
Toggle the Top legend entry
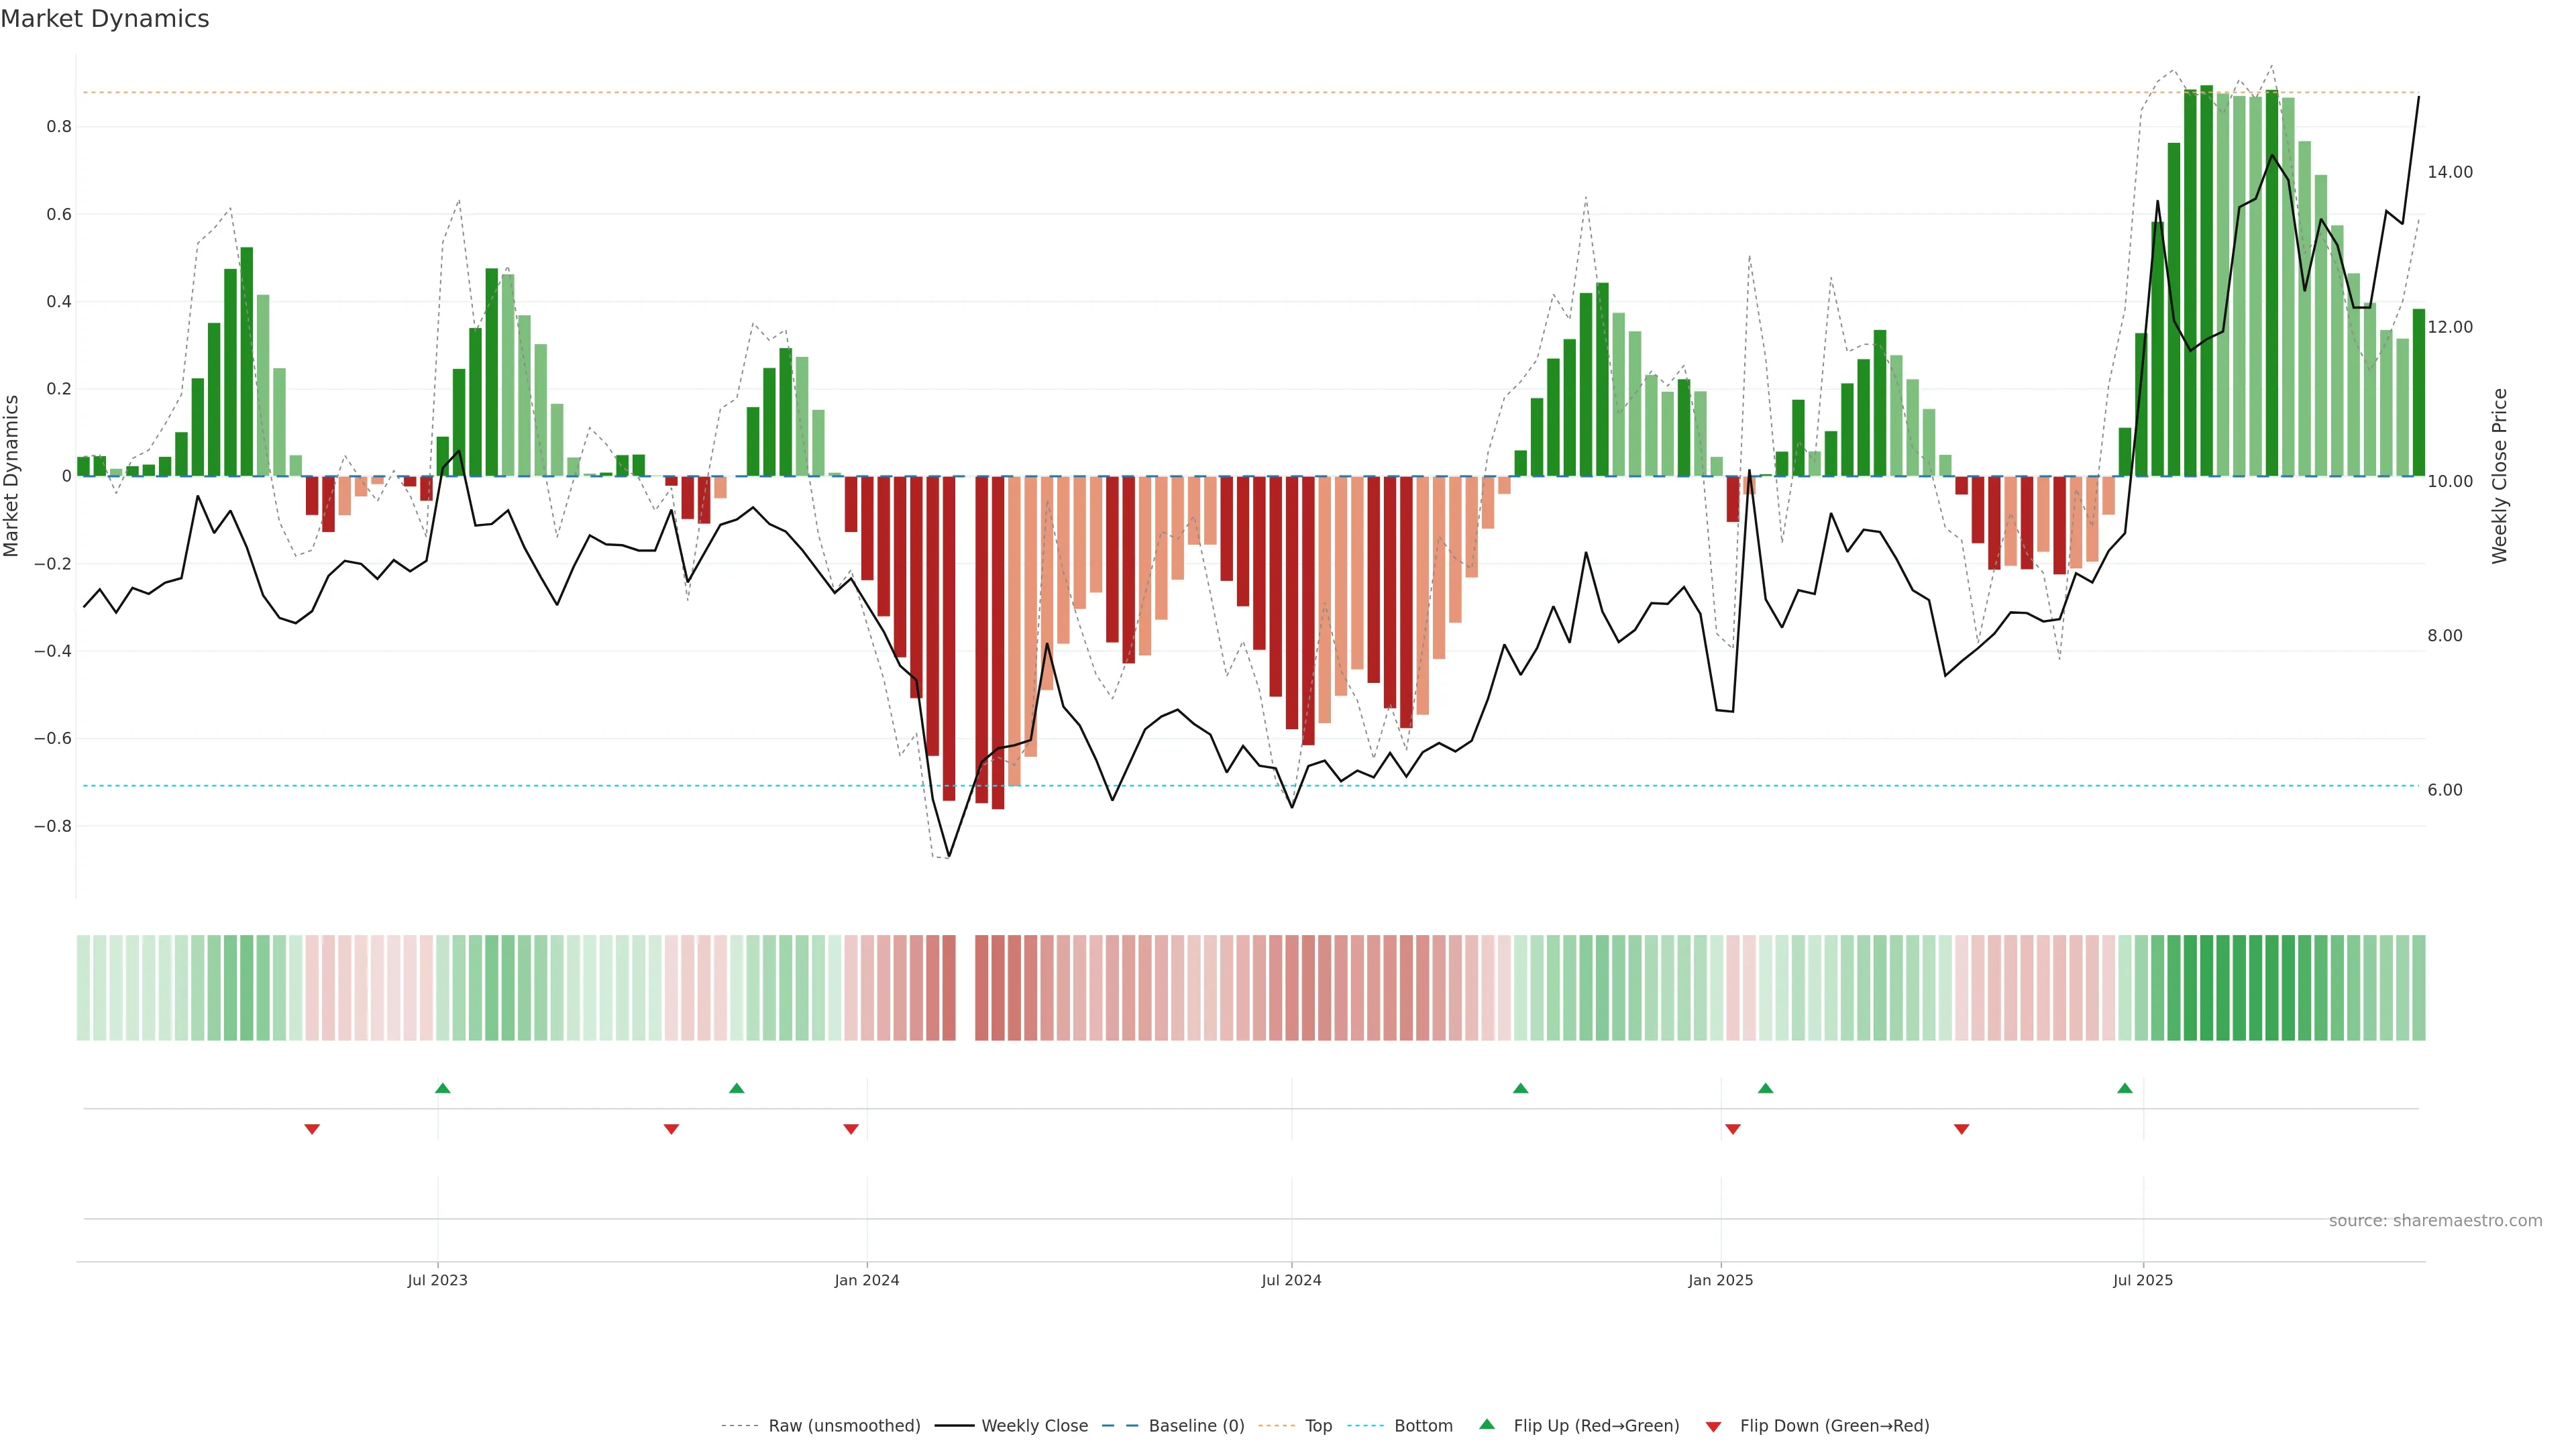point(1318,1426)
